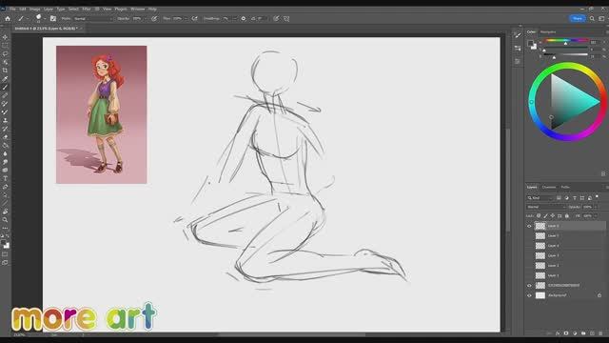
Task: Open symmetry paint options butterfly icon
Action: click(286, 18)
